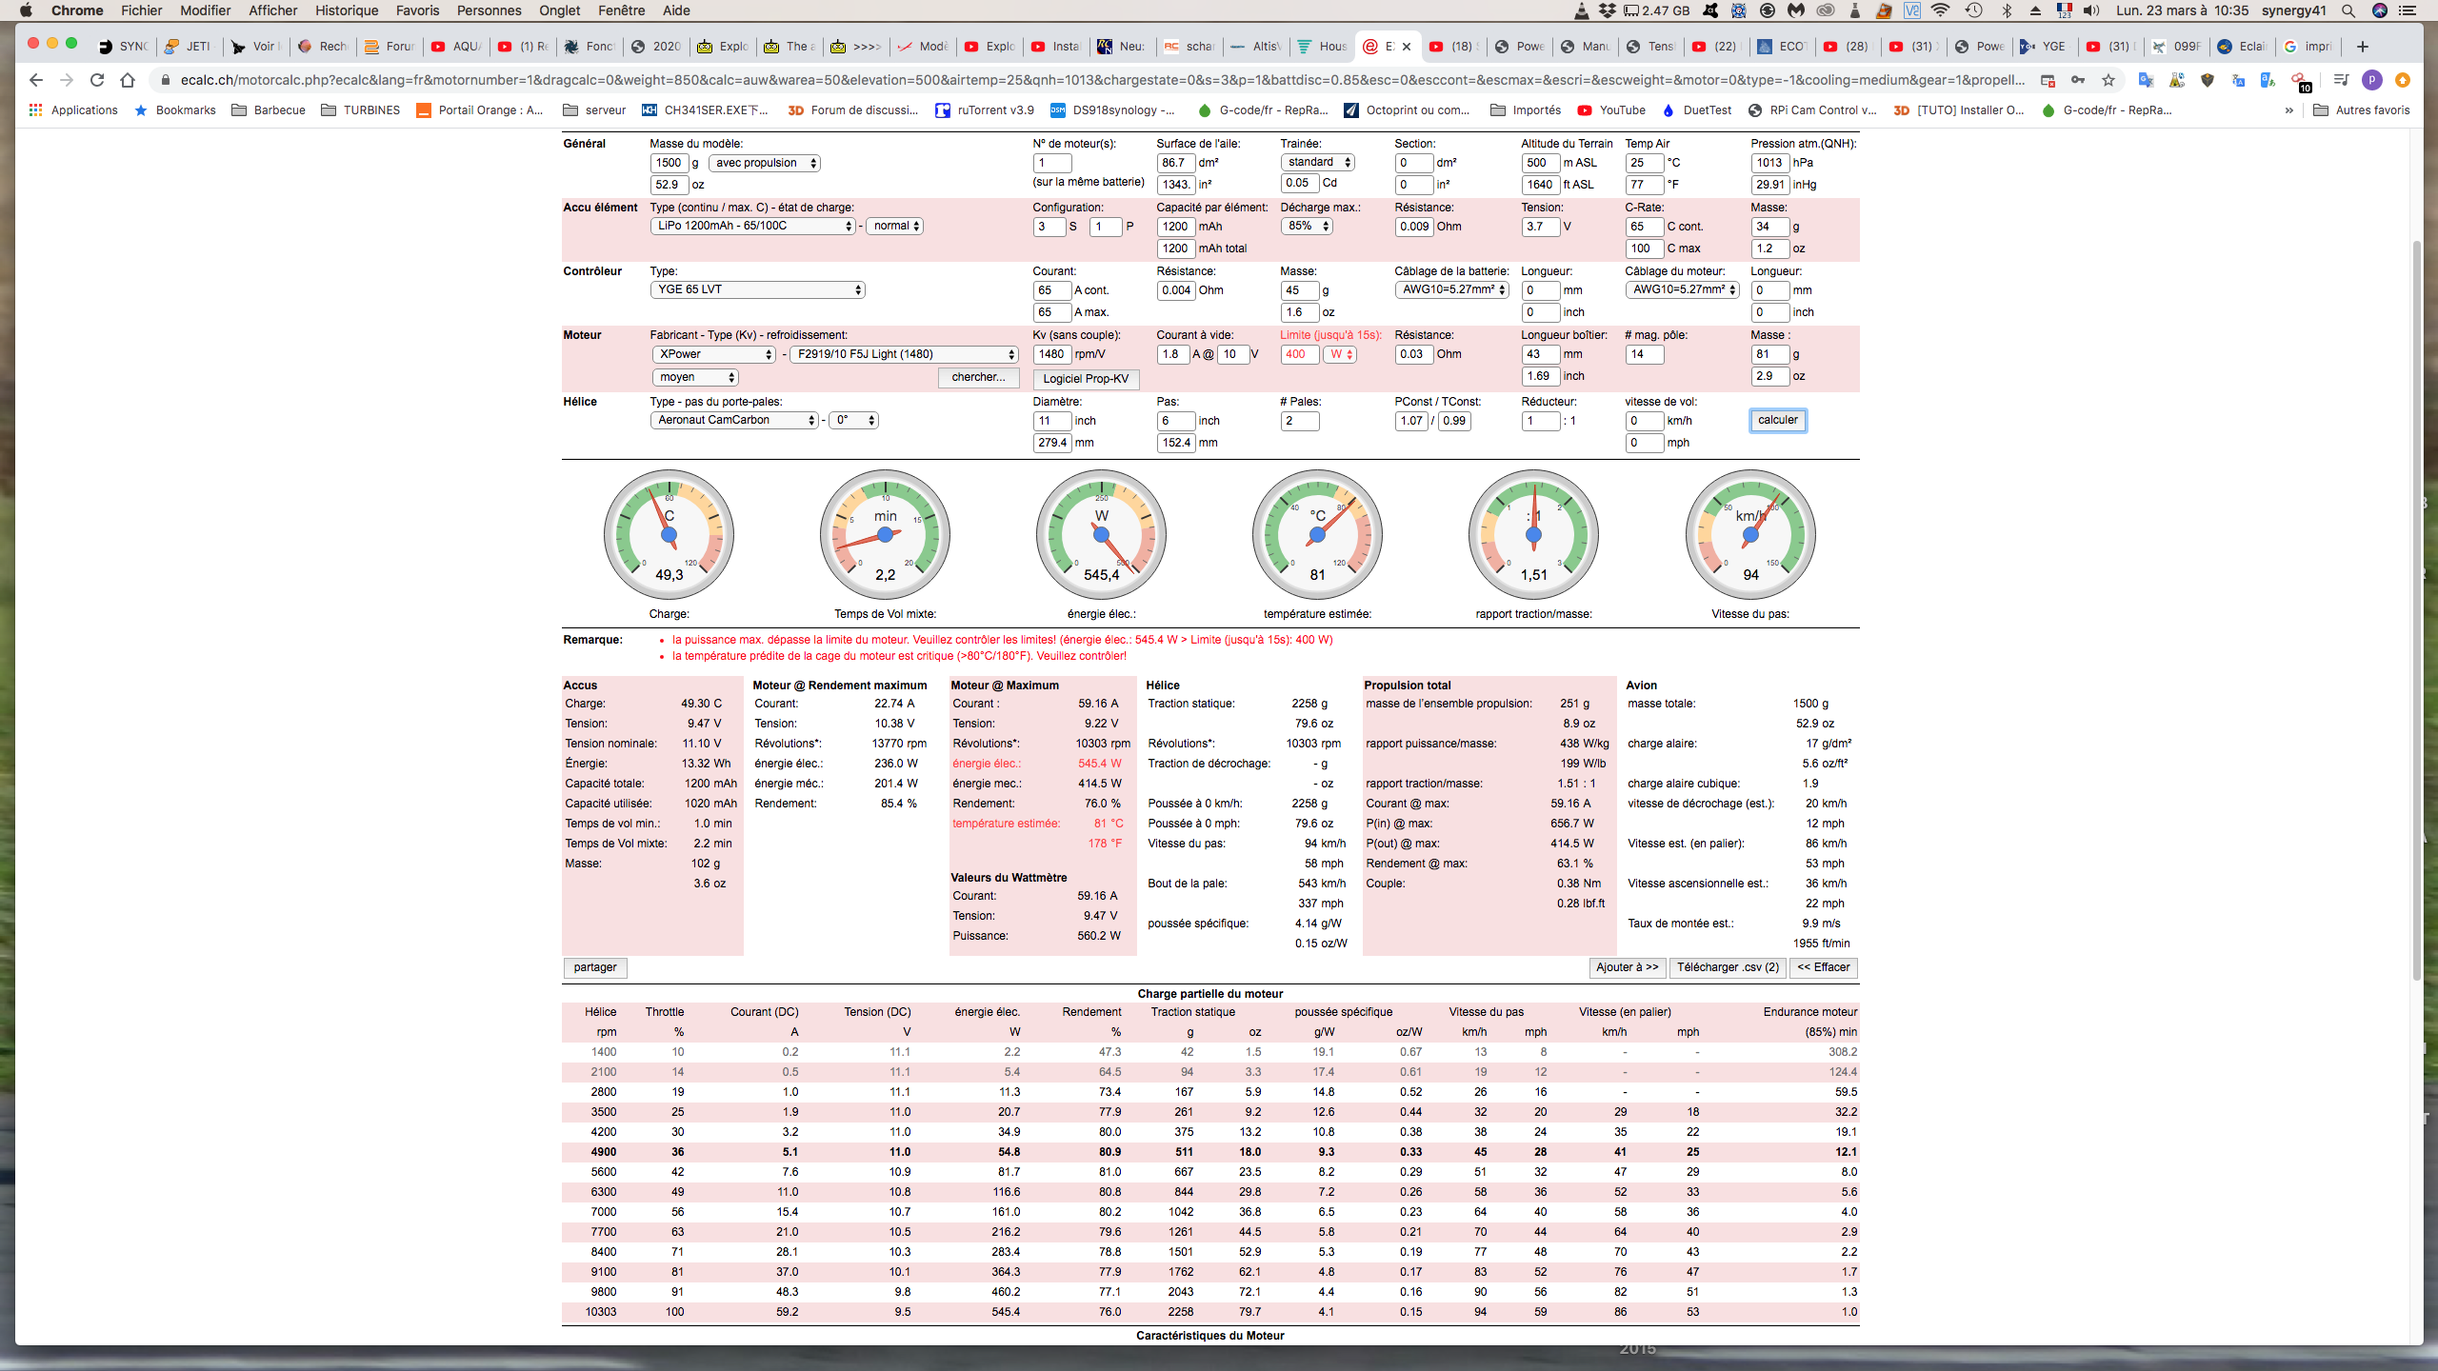Open the Apple menu

click(26, 10)
